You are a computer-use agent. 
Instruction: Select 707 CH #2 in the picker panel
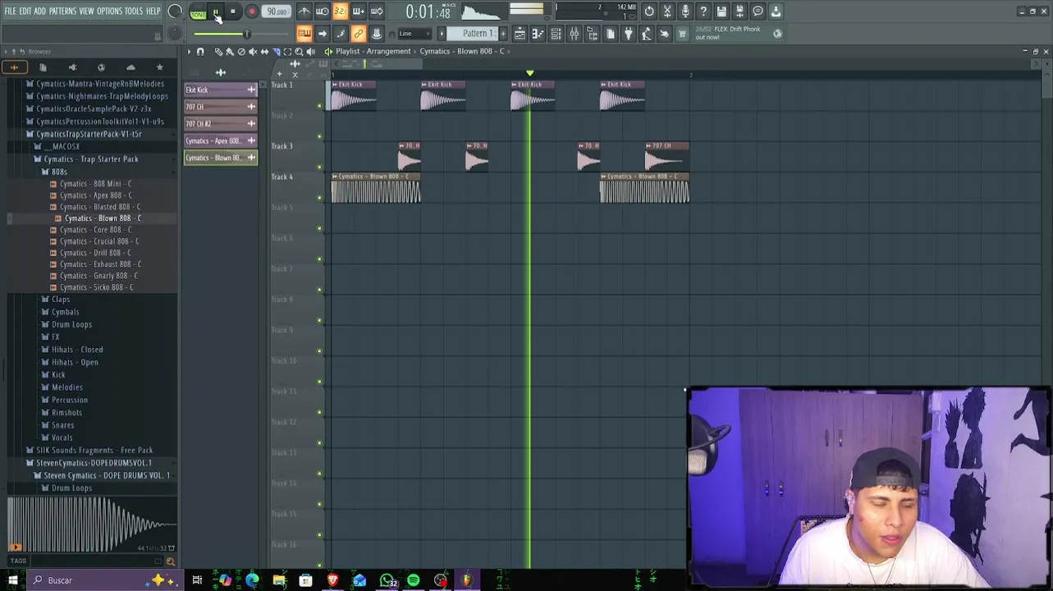coord(221,123)
